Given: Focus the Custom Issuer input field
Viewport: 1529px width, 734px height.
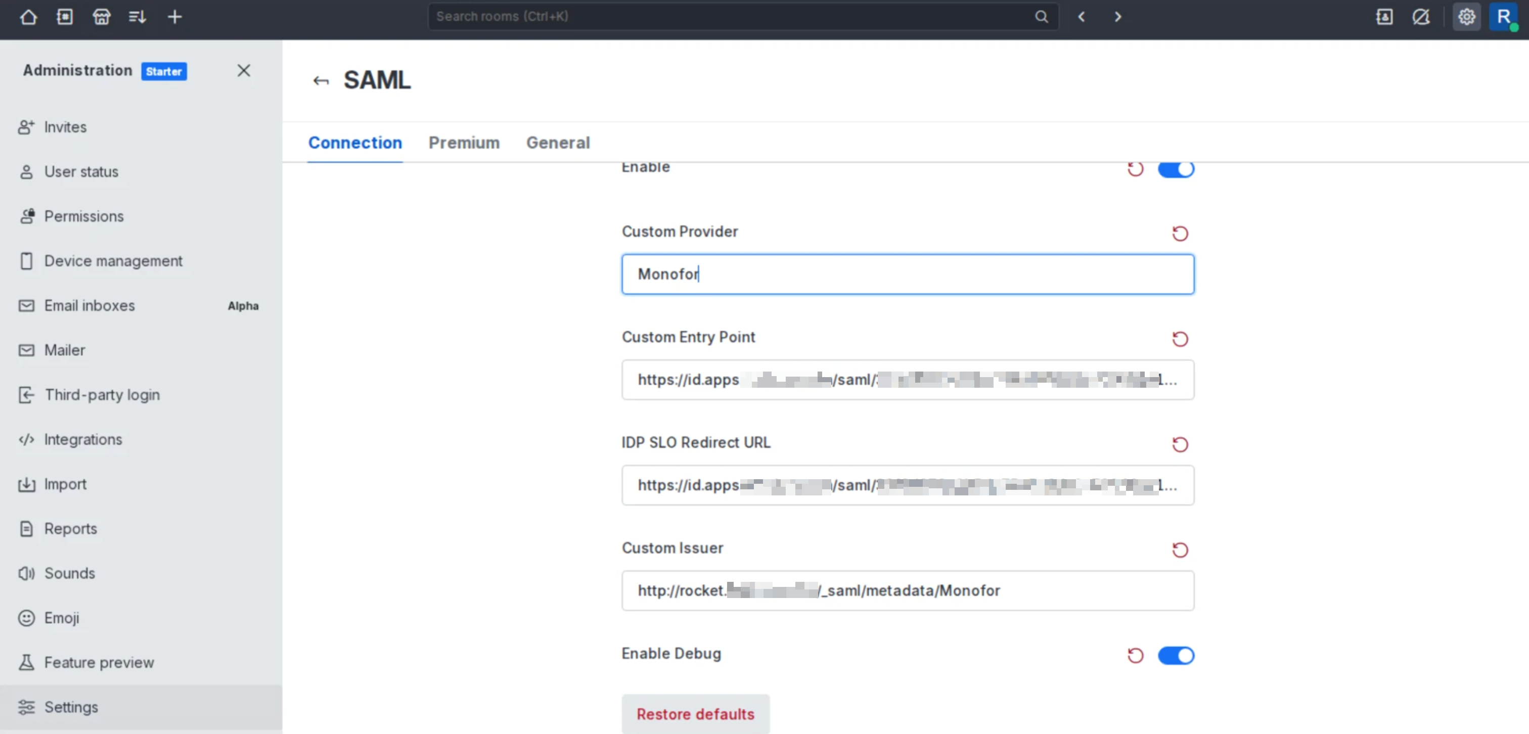Looking at the screenshot, I should 908,591.
